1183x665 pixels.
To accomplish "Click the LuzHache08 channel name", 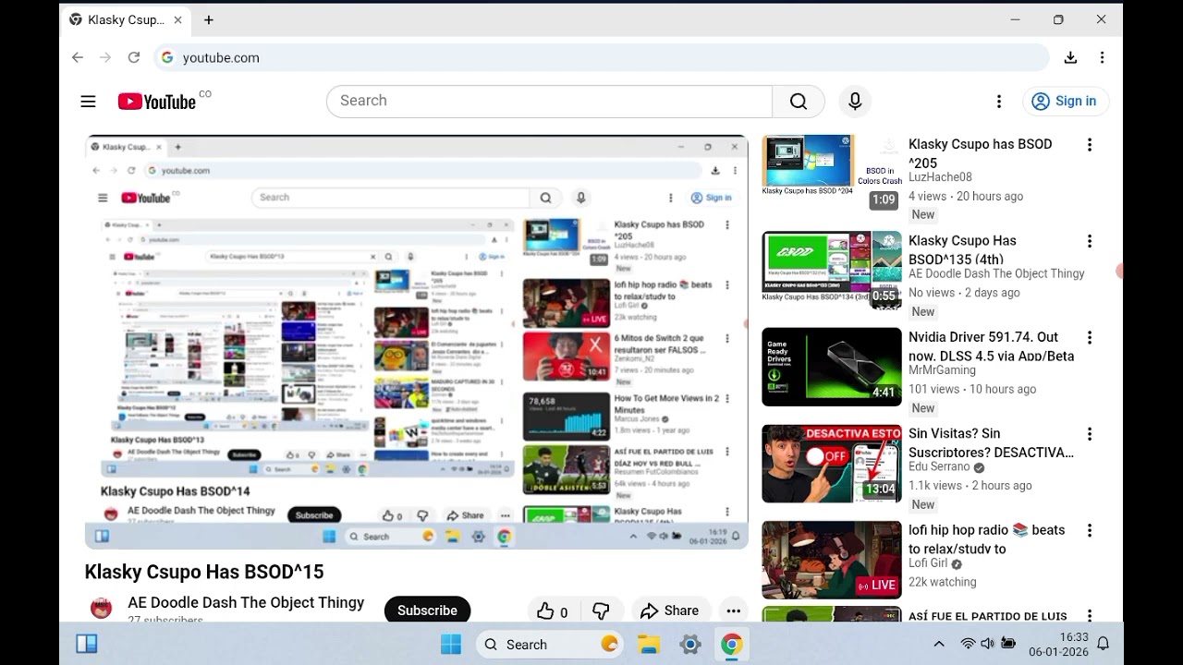I will point(940,177).
